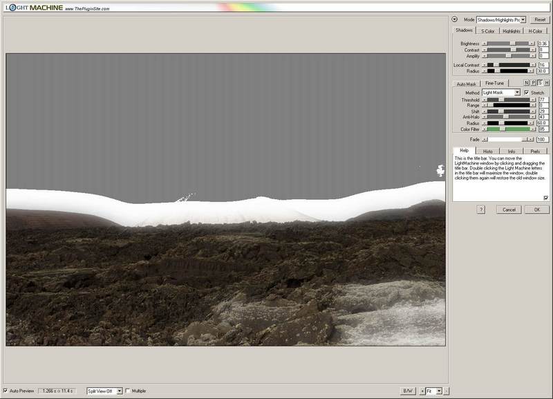Click the question mark help button
This screenshot has width=553, height=399.
pos(480,210)
